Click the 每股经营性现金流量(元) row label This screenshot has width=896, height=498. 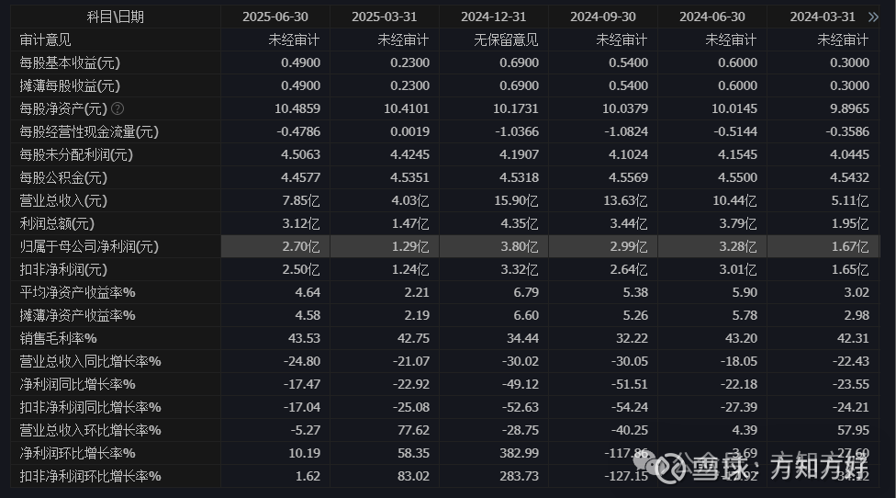(89, 131)
